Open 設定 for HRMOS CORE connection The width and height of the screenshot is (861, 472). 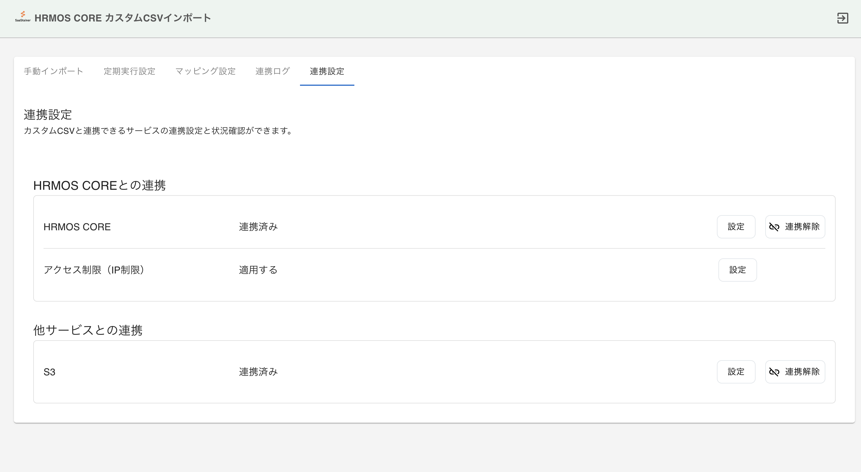click(736, 227)
